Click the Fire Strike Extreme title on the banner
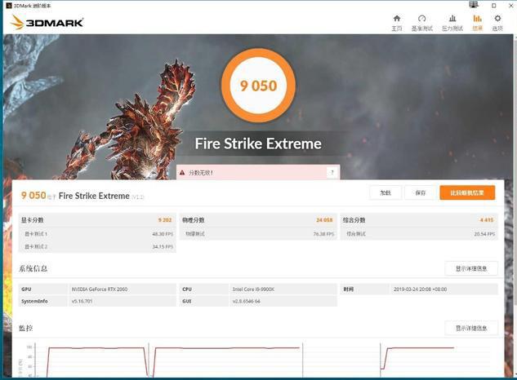 click(258, 144)
